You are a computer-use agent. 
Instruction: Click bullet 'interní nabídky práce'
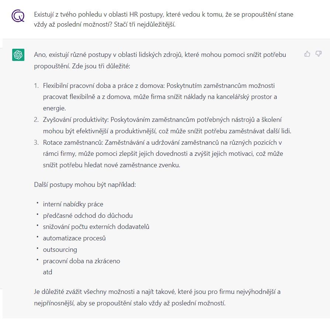tap(73, 204)
